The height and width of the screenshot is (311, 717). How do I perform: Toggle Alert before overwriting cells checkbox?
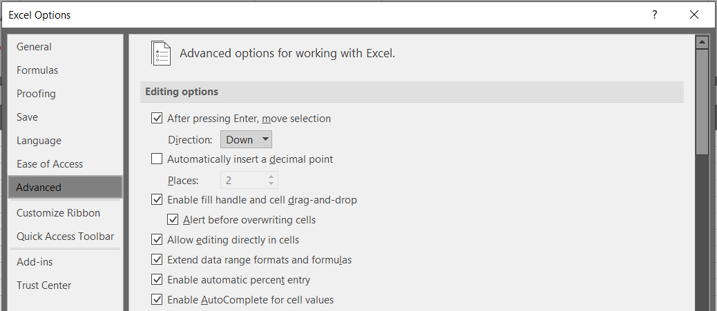click(173, 220)
